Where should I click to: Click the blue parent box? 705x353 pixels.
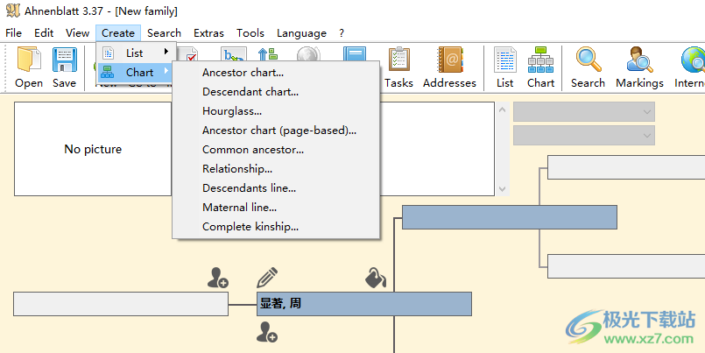(510, 217)
